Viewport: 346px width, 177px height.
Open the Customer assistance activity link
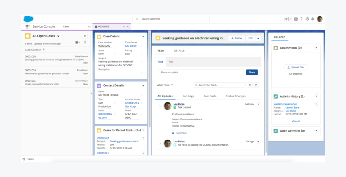click(285, 104)
